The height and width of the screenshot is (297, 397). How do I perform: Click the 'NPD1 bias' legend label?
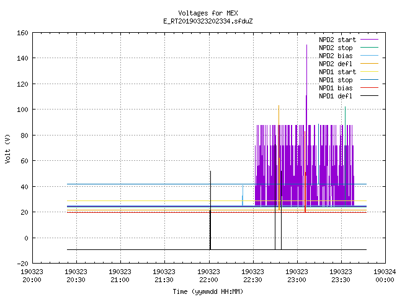[336, 88]
